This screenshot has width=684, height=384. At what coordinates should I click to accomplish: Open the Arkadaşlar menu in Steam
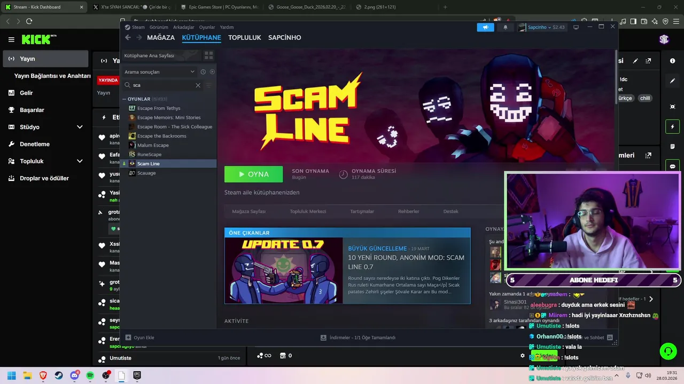click(184, 27)
